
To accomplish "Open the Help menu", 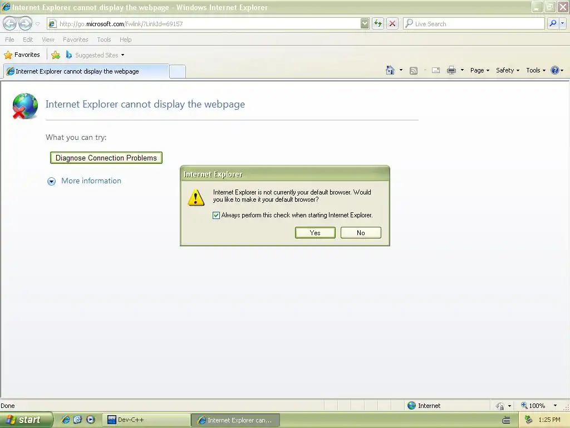I will (125, 40).
